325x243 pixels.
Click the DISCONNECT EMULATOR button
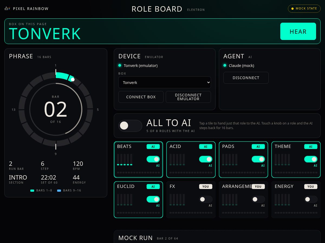[x=188, y=97]
